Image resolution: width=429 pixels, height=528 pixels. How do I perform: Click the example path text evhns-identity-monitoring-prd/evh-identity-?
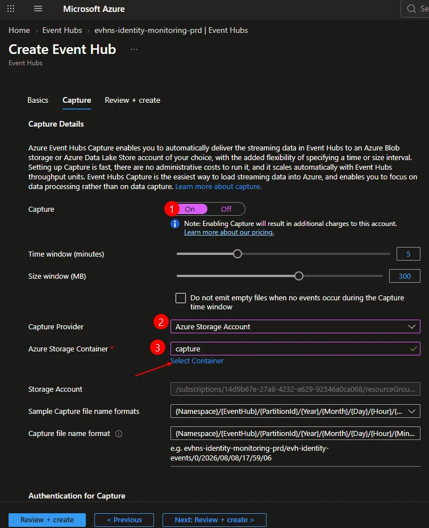point(249,449)
